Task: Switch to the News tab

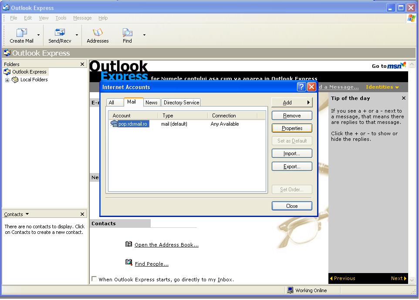Action: [x=151, y=103]
